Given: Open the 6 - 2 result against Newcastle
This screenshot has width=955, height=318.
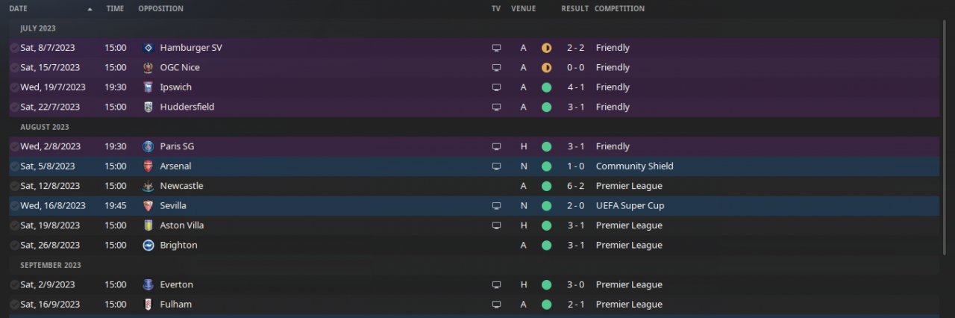Looking at the screenshot, I should click(x=575, y=186).
